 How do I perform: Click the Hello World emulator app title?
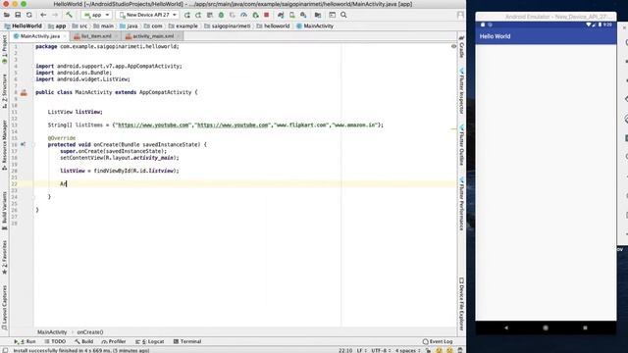(495, 36)
